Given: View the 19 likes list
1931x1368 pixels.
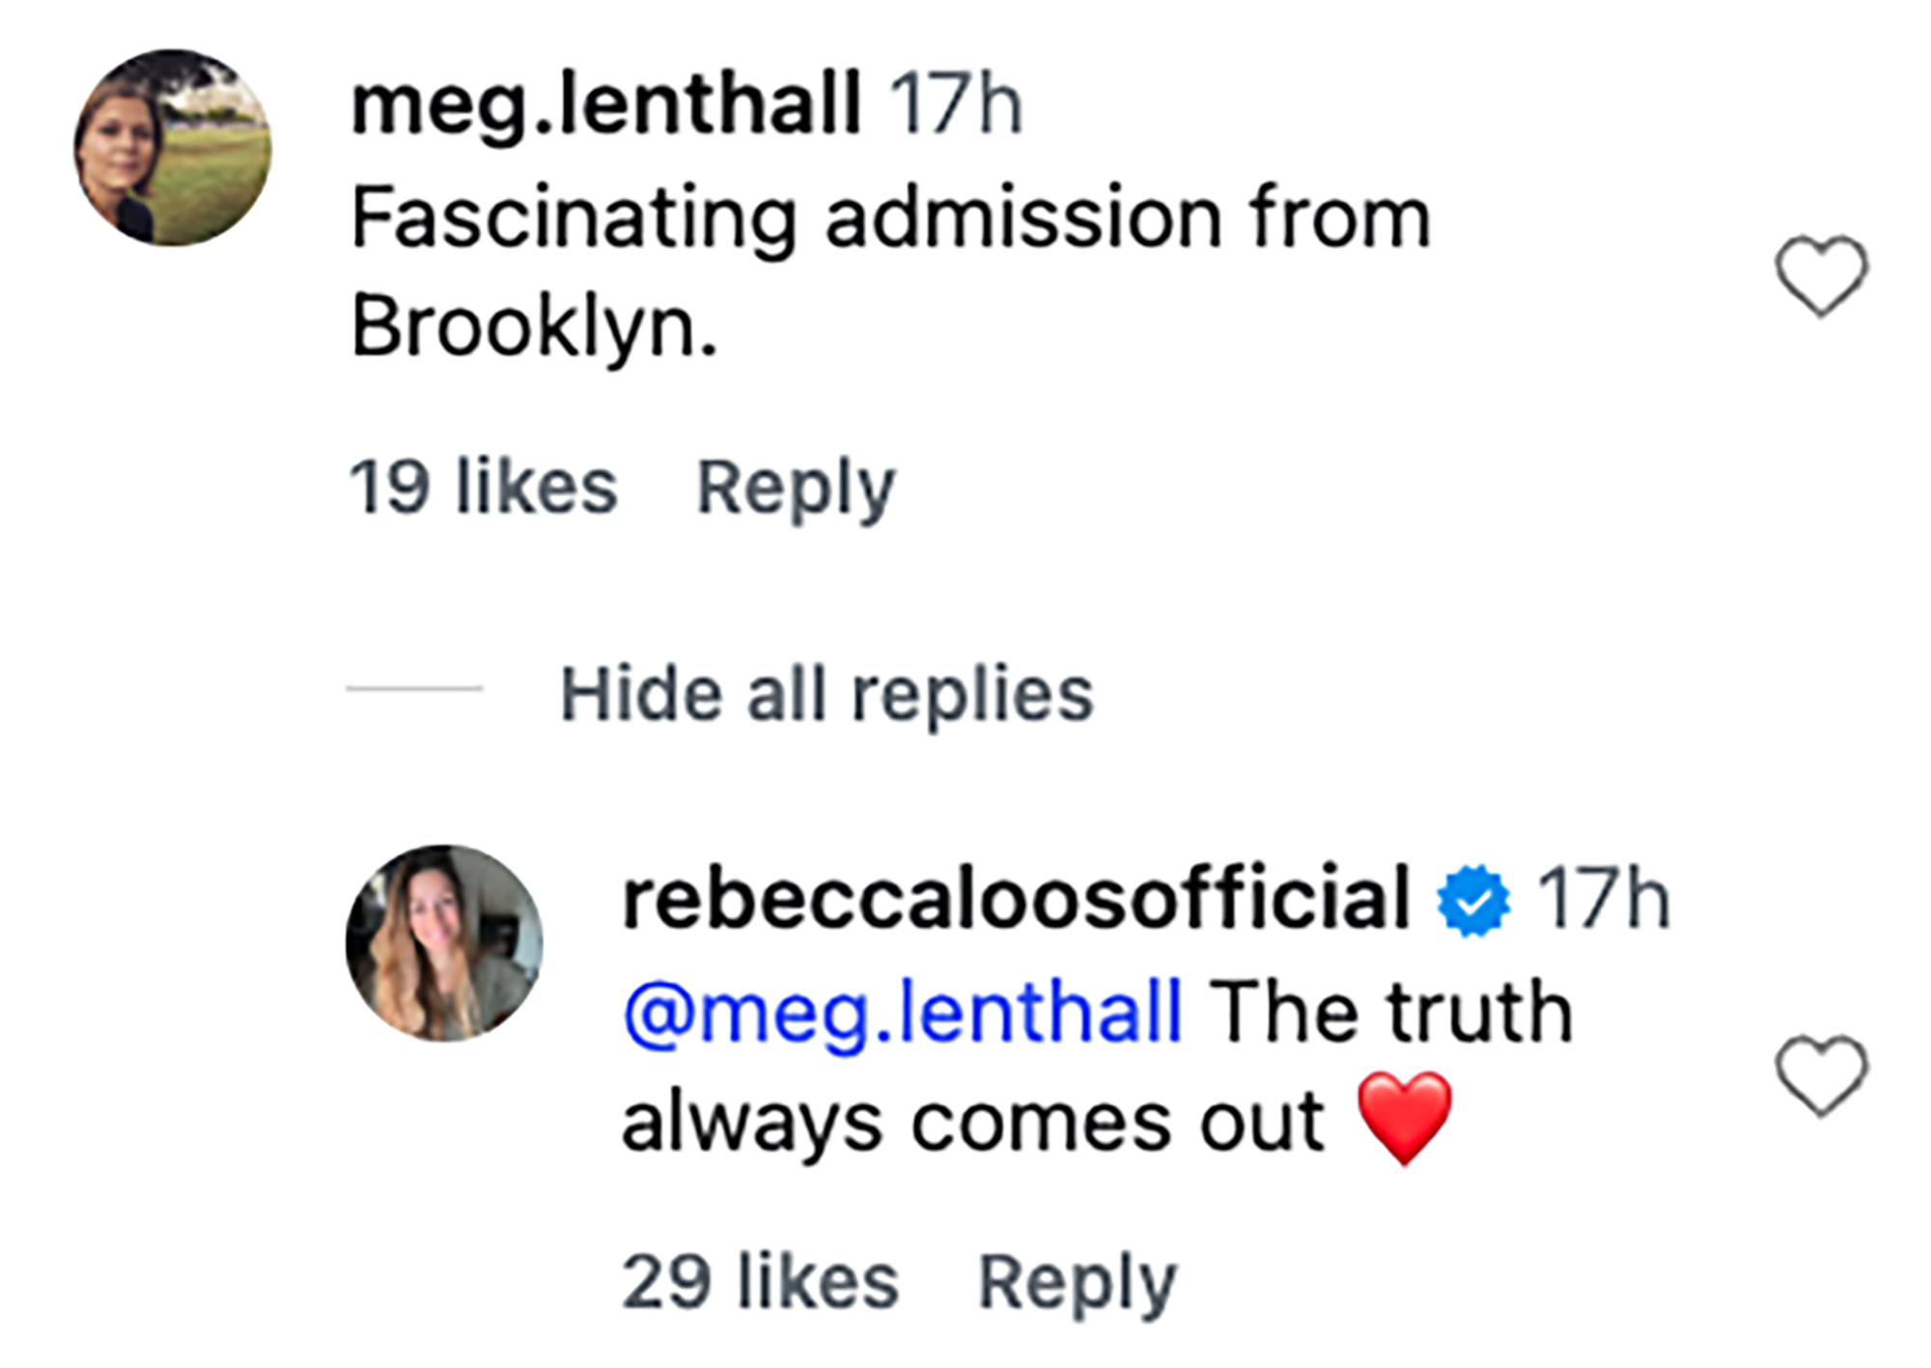Looking at the screenshot, I should pyautogui.click(x=483, y=487).
